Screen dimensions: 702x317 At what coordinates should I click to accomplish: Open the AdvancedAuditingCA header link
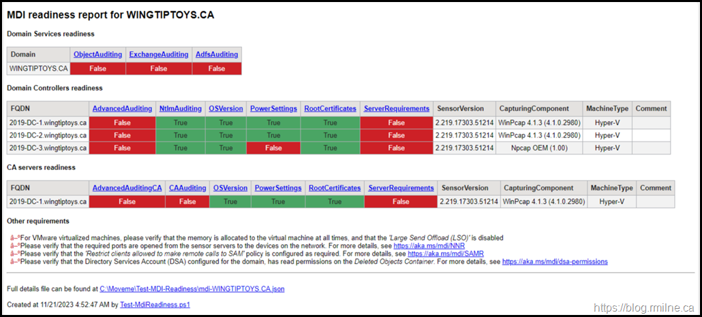point(127,188)
